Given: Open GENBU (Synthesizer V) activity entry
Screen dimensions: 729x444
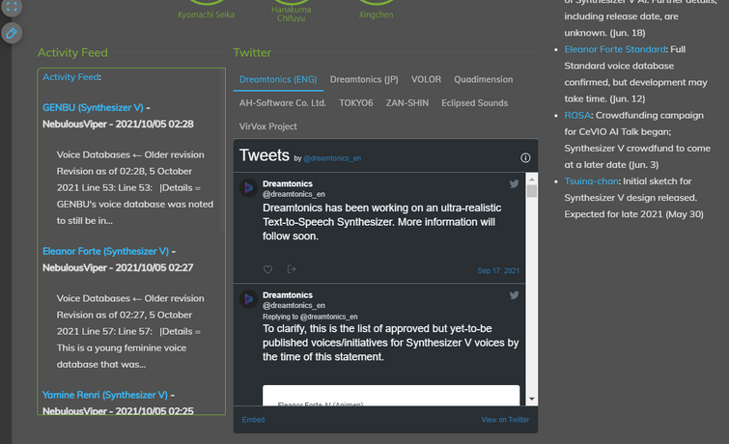Looking at the screenshot, I should pos(93,107).
